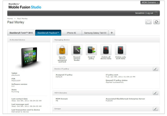Image resolution: width=167 pixels, height=116 pixels.
Task: Click the 'Delivered to device' text
Action: pos(20,112)
